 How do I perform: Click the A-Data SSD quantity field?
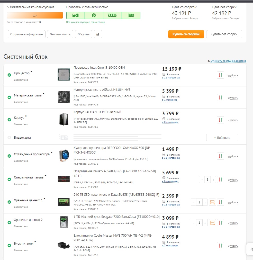click(199, 202)
